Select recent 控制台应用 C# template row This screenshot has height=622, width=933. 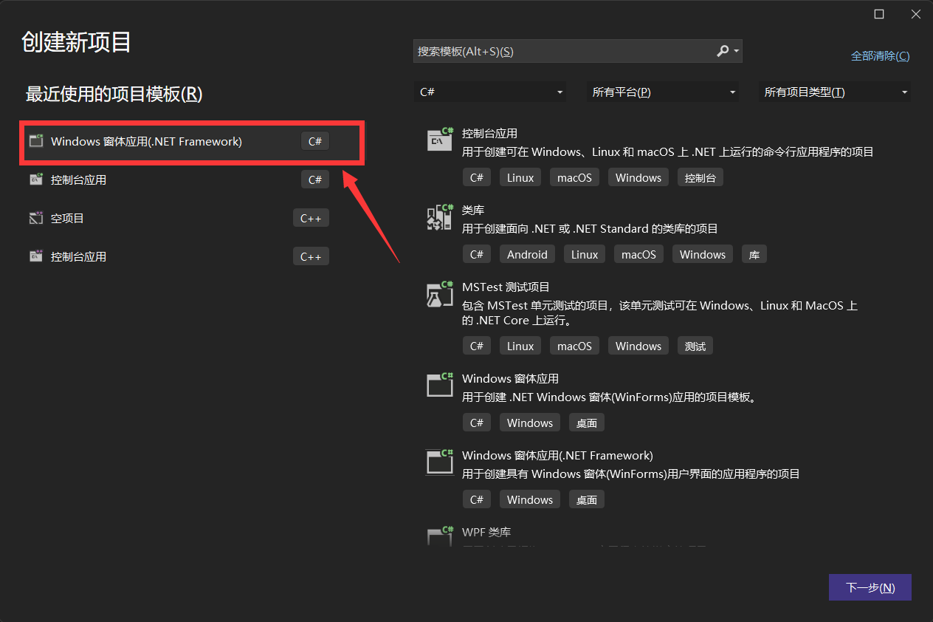coord(179,180)
